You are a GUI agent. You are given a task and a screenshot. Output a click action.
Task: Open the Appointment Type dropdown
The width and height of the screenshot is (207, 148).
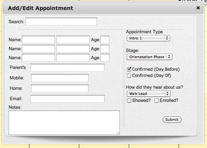pyautogui.click(x=148, y=38)
